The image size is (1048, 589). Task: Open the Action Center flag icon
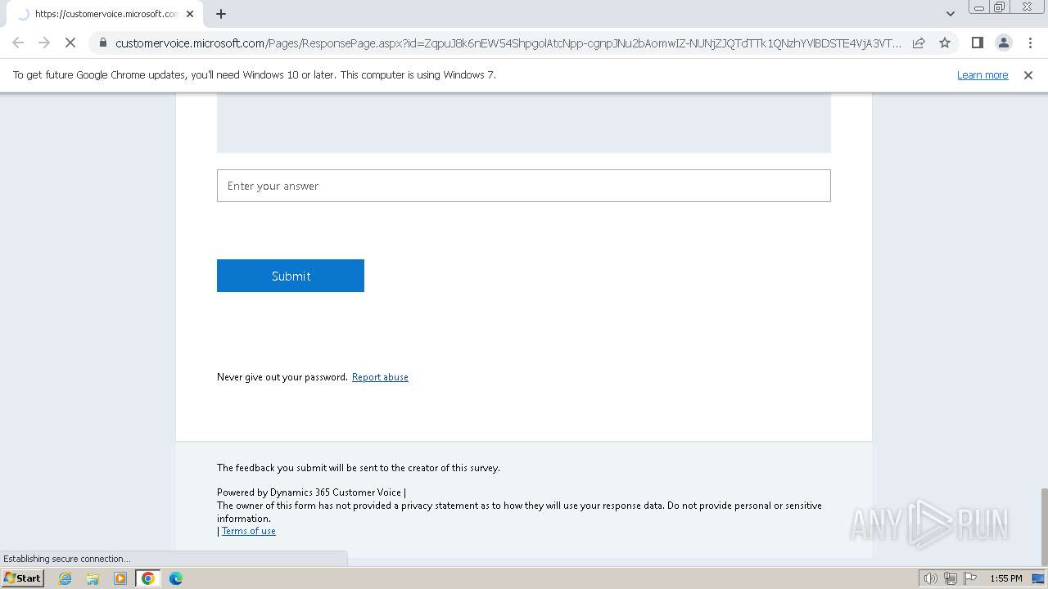click(x=970, y=578)
